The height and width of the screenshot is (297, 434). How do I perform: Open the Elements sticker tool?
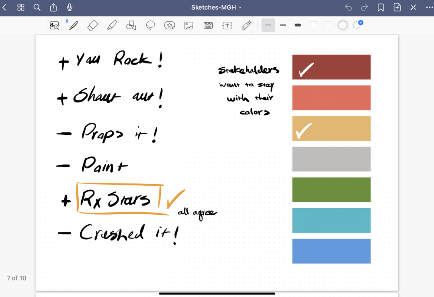tap(170, 25)
